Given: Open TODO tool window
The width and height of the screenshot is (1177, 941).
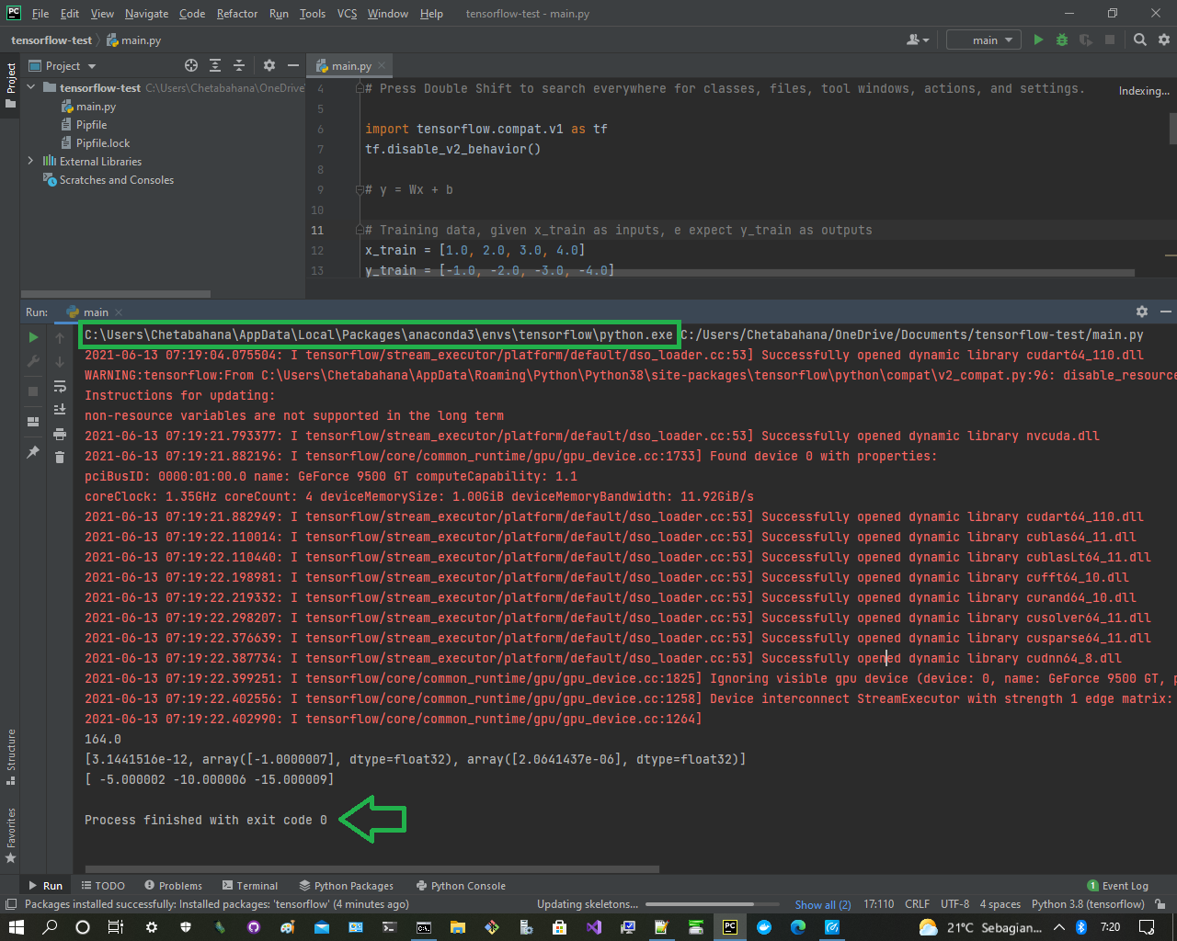Looking at the screenshot, I should pyautogui.click(x=103, y=886).
